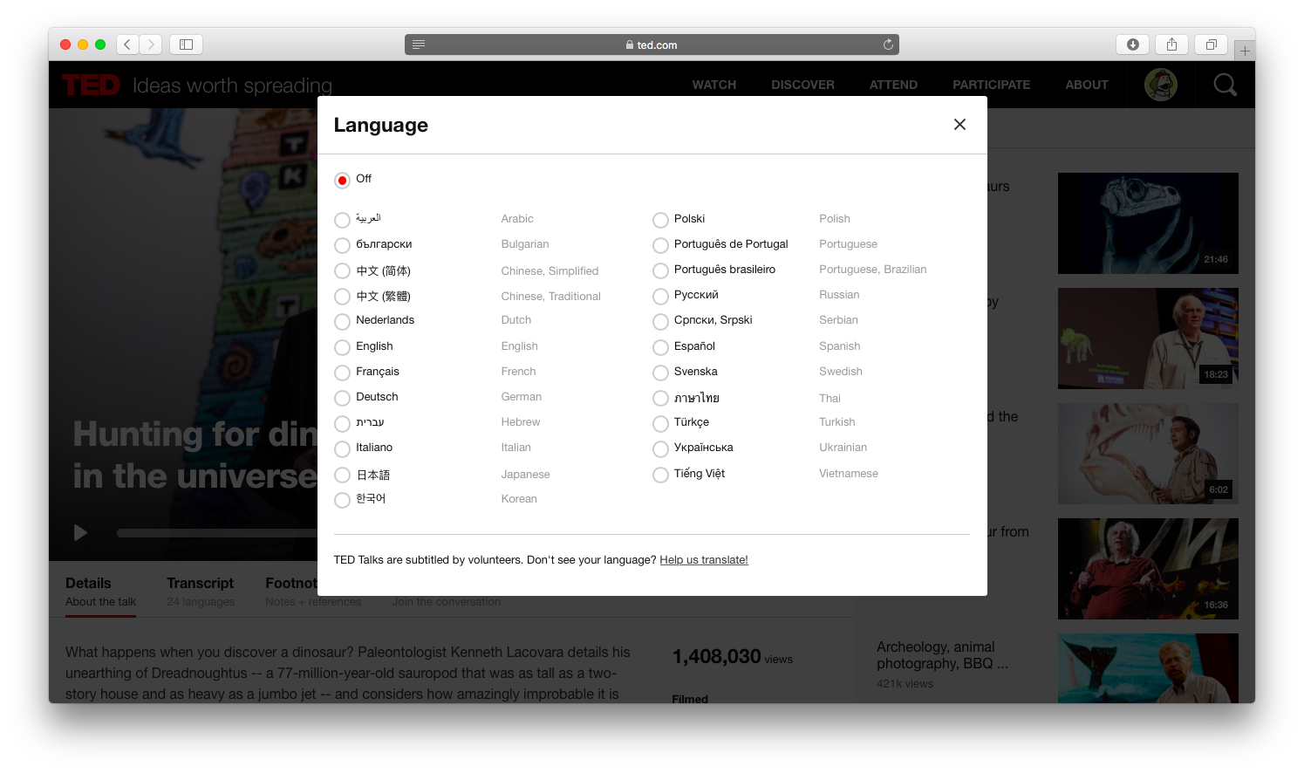Select Arabic subtitles radio button

click(x=343, y=220)
